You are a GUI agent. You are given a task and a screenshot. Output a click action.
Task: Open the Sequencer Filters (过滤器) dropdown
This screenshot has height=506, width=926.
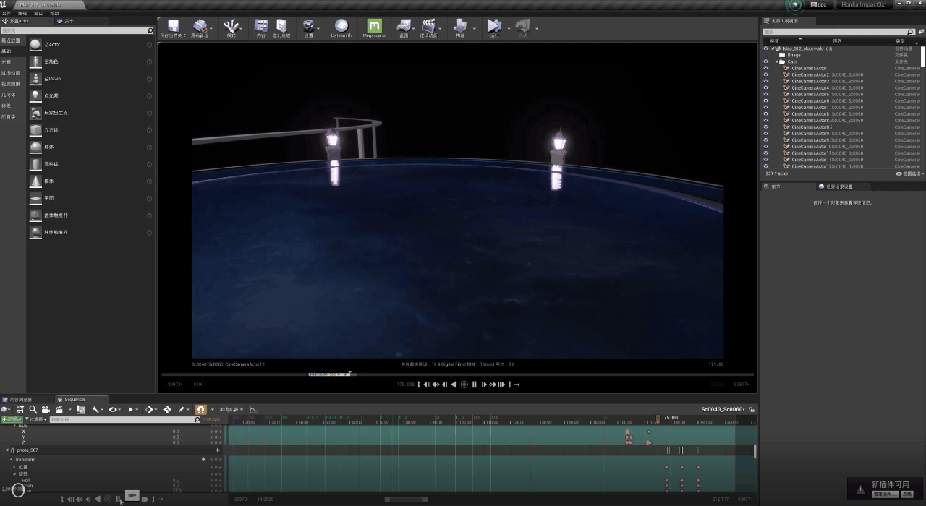(x=35, y=419)
